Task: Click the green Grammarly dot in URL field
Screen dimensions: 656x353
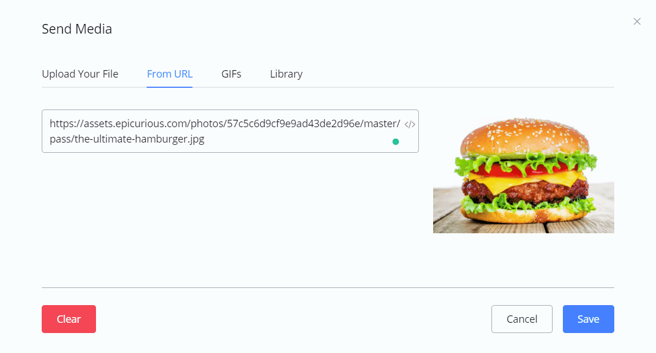Action: click(395, 141)
